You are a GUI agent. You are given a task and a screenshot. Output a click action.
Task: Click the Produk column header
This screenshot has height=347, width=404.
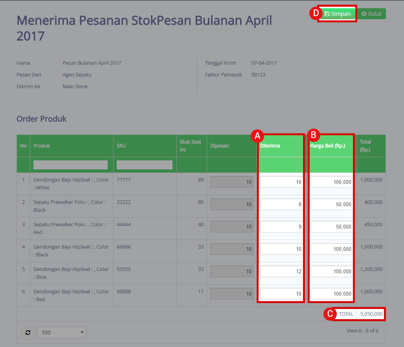pyautogui.click(x=72, y=146)
